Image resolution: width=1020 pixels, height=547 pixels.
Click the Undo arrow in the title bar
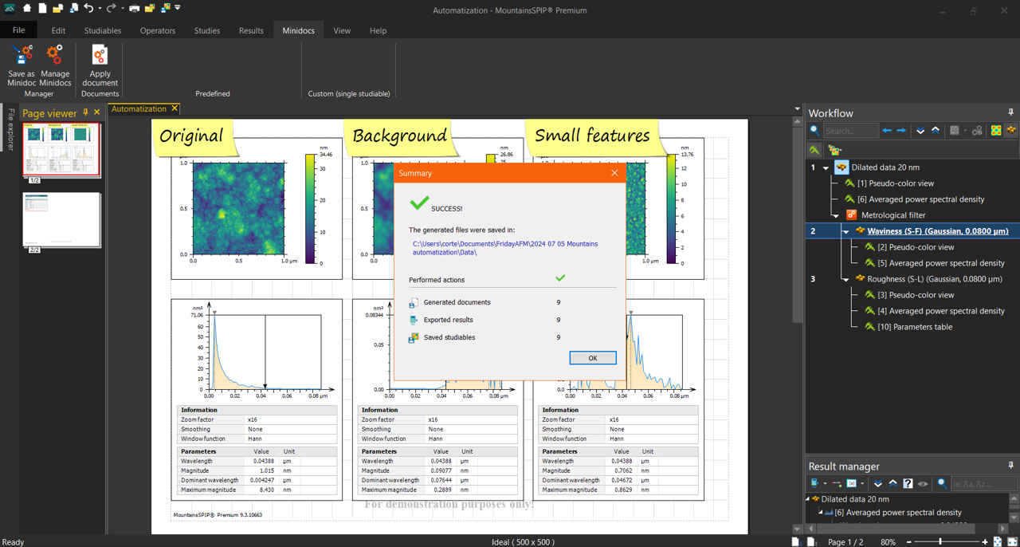(88, 8)
